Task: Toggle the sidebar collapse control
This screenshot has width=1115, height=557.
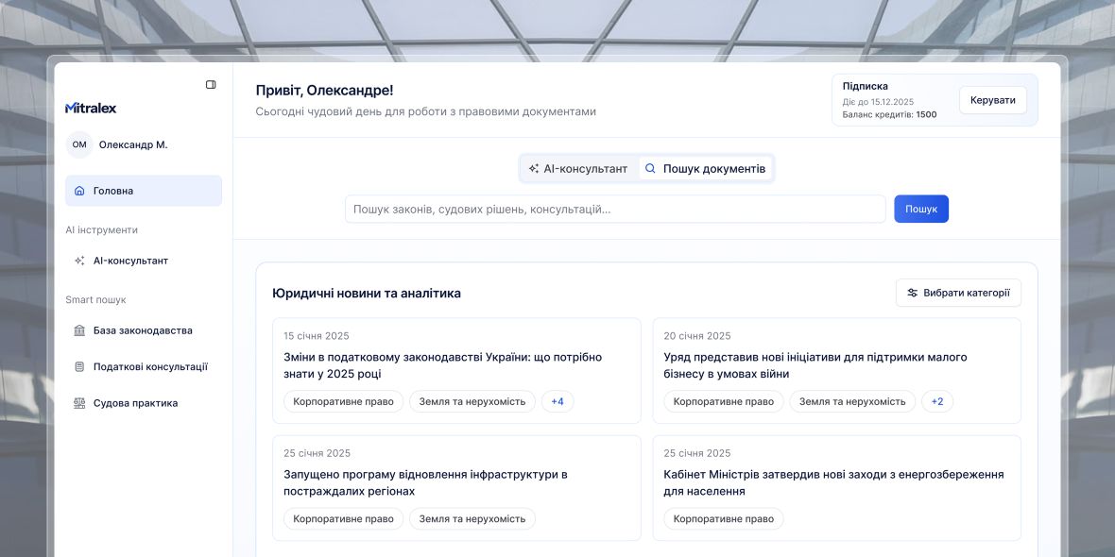Action: point(210,83)
